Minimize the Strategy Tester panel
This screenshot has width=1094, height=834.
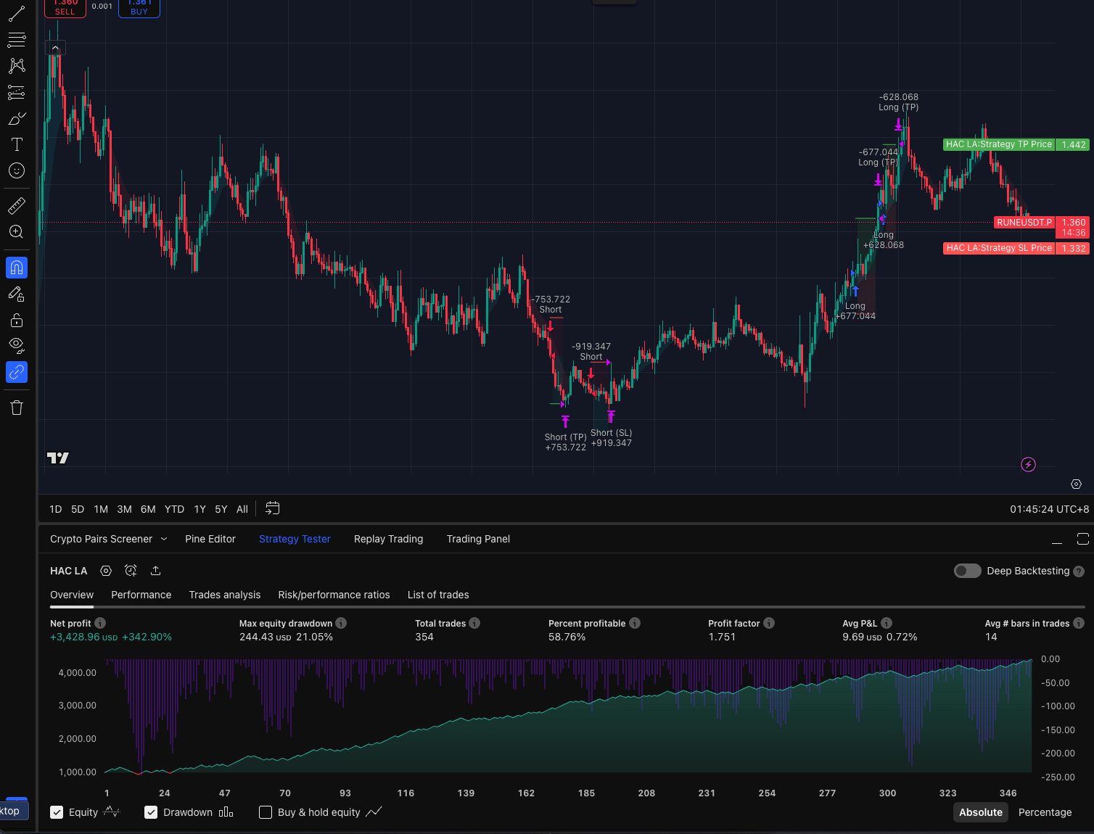[x=1057, y=540]
